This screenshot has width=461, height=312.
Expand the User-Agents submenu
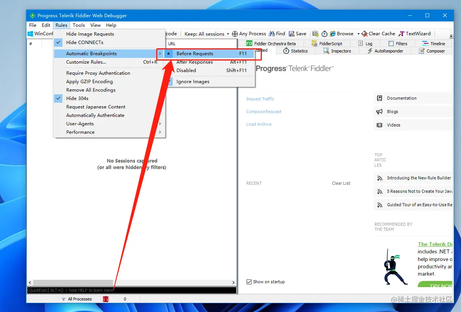click(x=109, y=124)
